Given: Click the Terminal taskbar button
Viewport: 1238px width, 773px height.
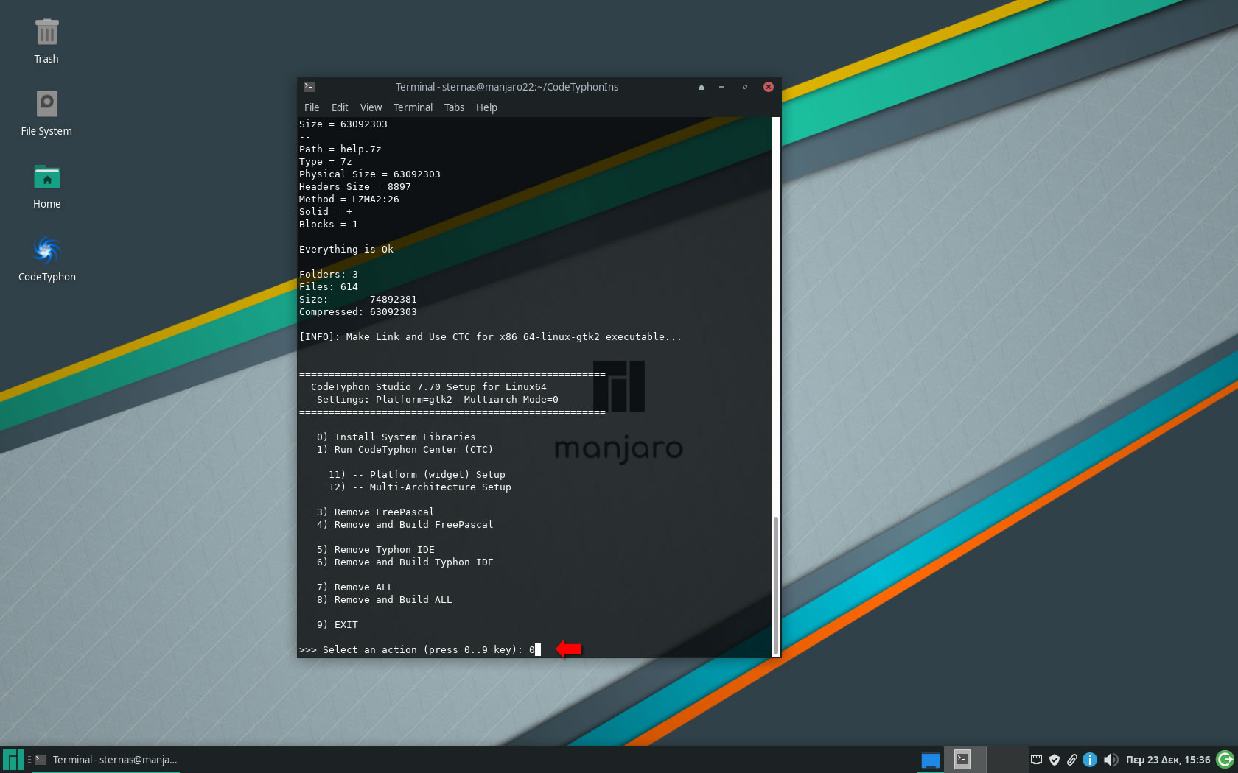Looking at the screenshot, I should [x=105, y=760].
